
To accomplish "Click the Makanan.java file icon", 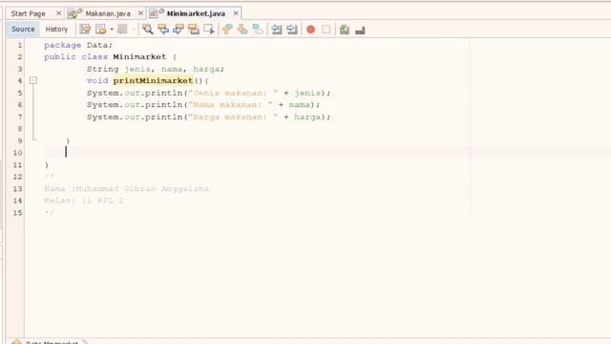I will pos(74,13).
